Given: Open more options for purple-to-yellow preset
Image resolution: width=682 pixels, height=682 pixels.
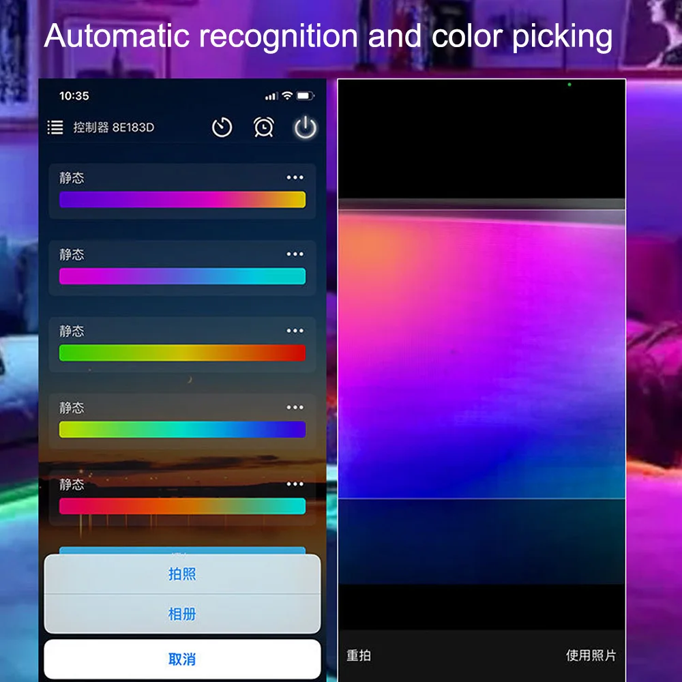Looking at the screenshot, I should pos(295,177).
